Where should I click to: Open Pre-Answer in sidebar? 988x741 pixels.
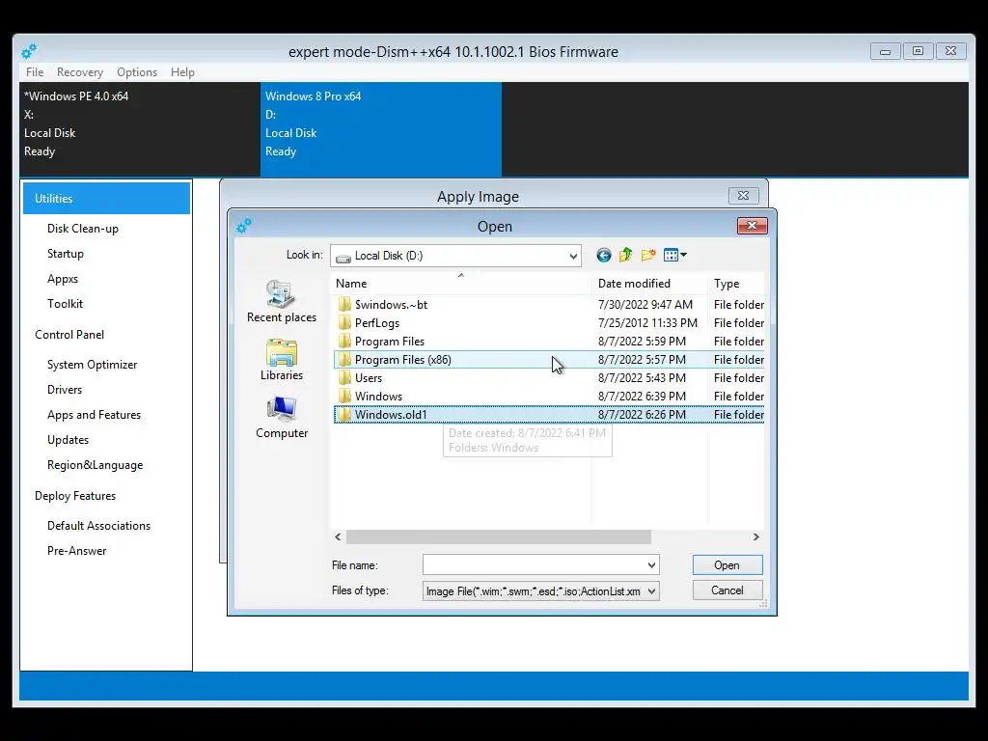coord(77,551)
